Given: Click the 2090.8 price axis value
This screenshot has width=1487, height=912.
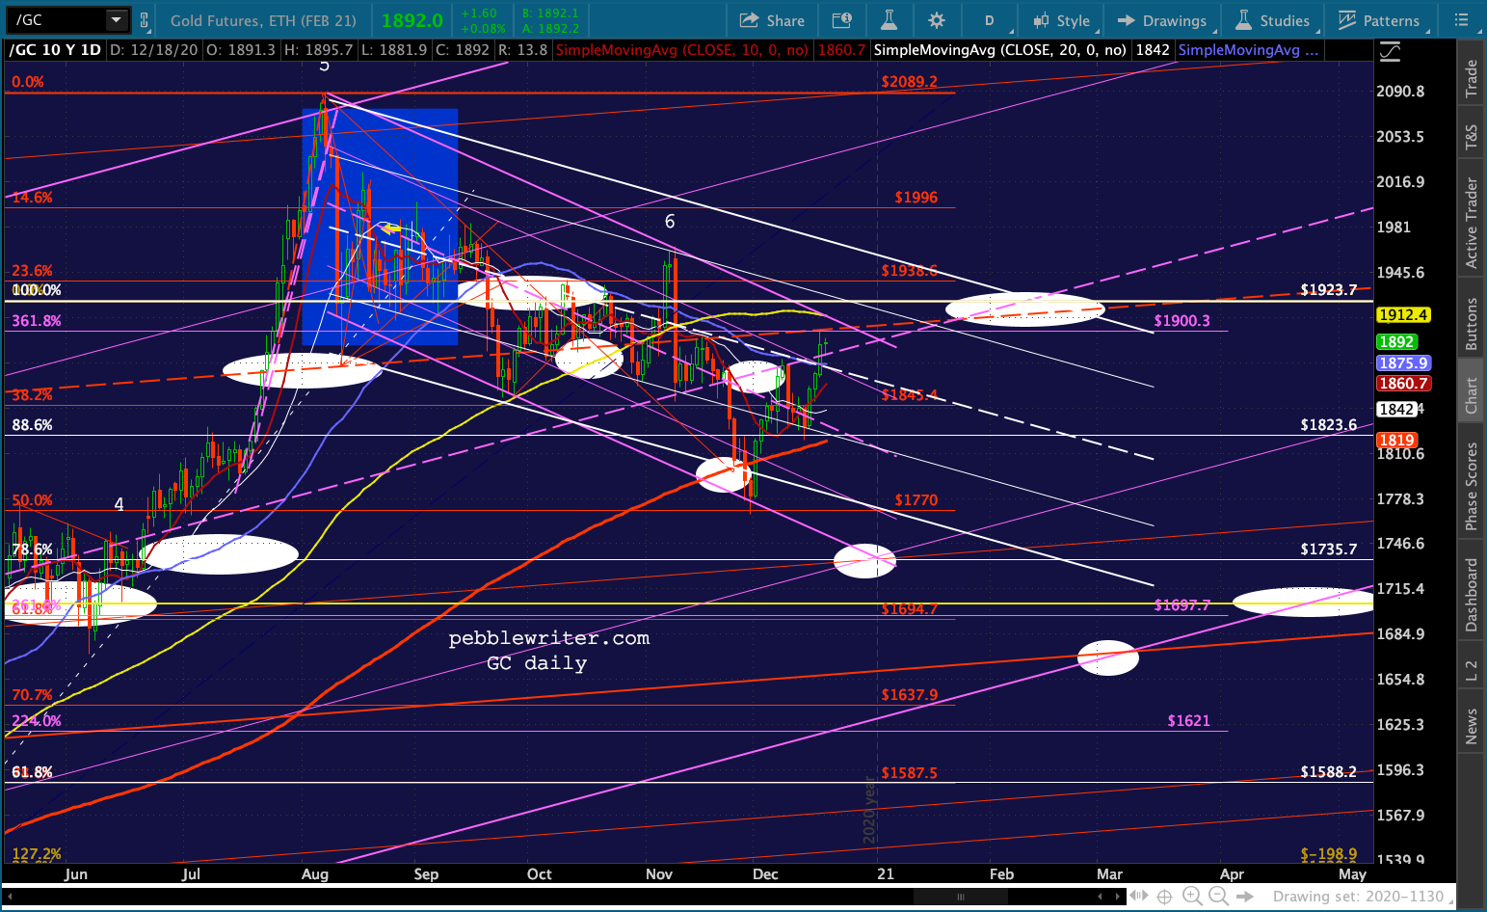Looking at the screenshot, I should pos(1400,92).
